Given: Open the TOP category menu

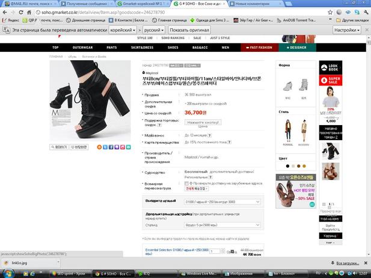Looking at the screenshot, I should [55, 48].
